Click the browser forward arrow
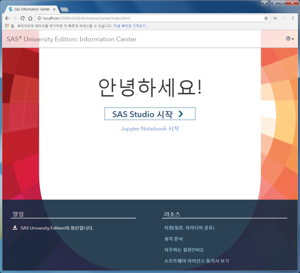The height and width of the screenshot is (273, 300). pyautogui.click(x=15, y=18)
